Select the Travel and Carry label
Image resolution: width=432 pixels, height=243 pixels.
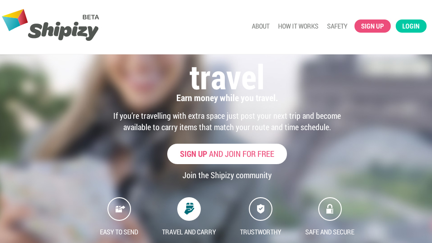click(x=189, y=232)
